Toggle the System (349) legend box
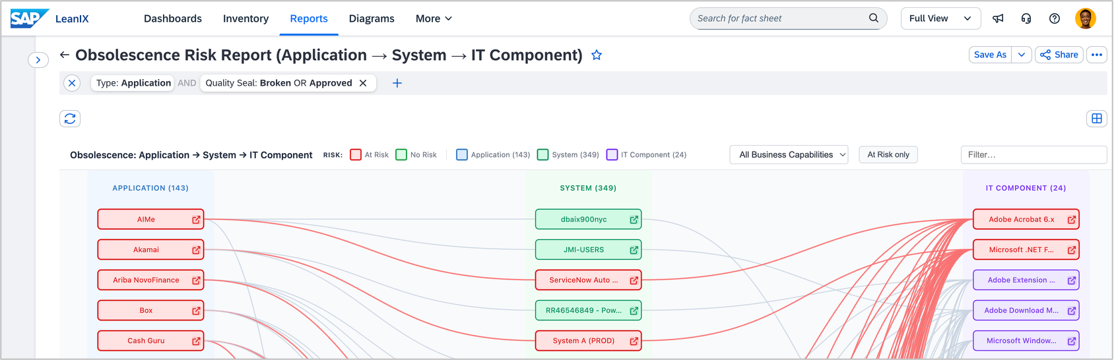 [x=543, y=154]
